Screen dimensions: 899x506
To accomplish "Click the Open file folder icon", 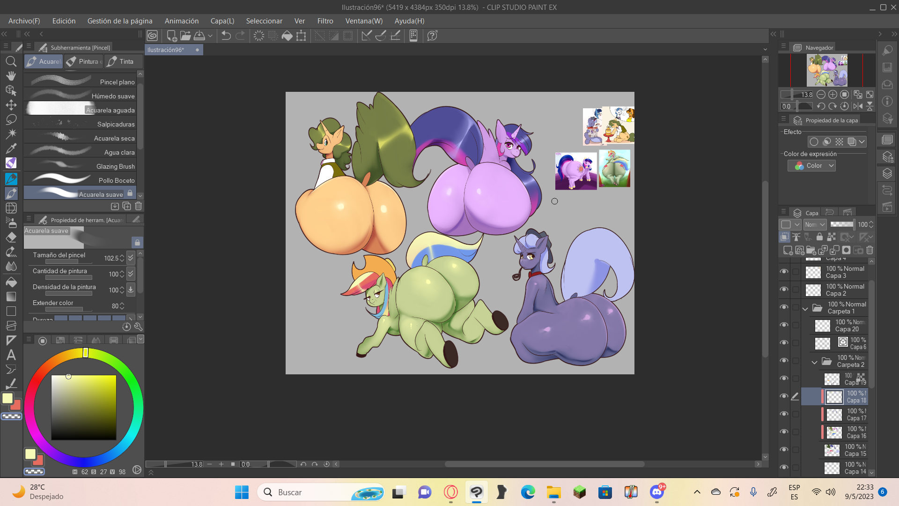I will [x=185, y=36].
